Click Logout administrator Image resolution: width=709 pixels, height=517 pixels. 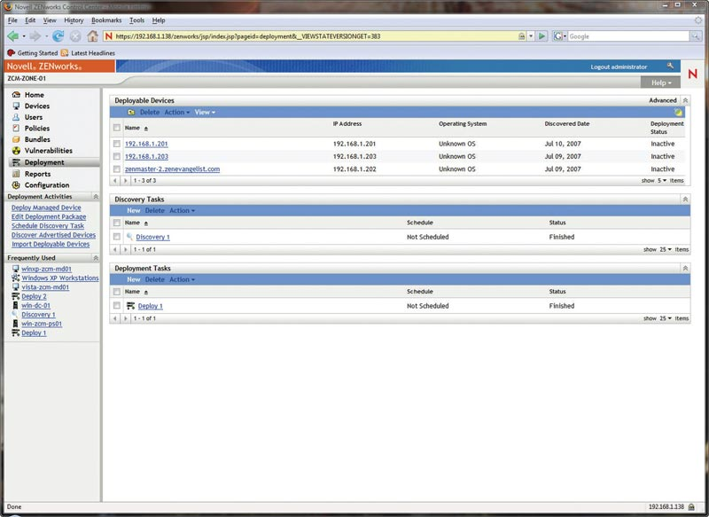[x=619, y=67]
